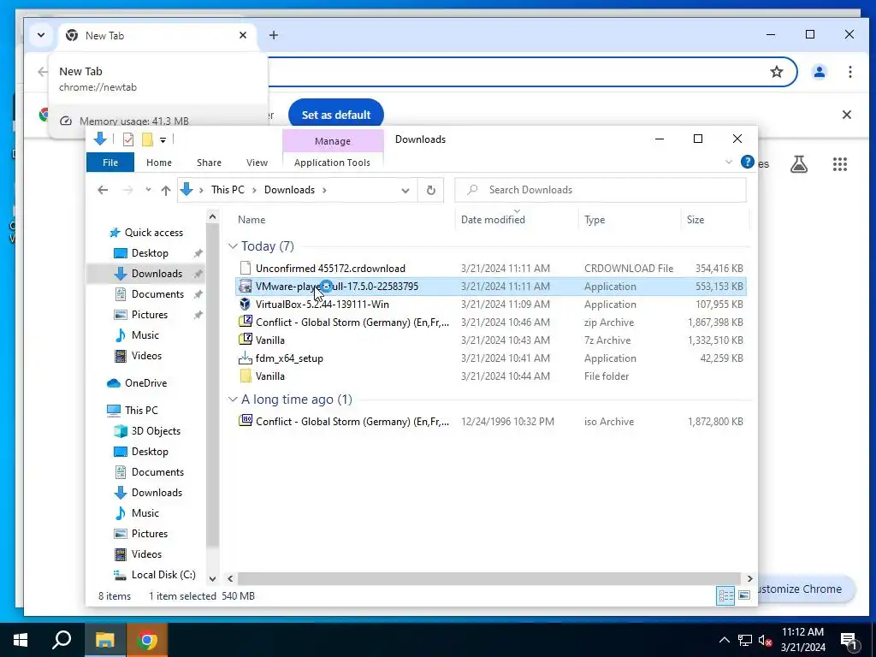The width and height of the screenshot is (876, 657).
Task: Click Downloads in the address breadcrumb
Action: (x=289, y=190)
